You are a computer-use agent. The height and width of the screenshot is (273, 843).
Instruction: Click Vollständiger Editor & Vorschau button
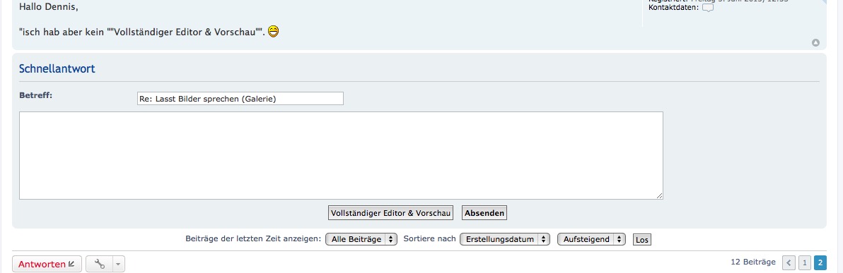click(391, 213)
